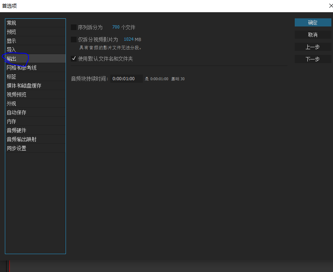
Task: Advance with the 下一步 button
Action: (313, 59)
